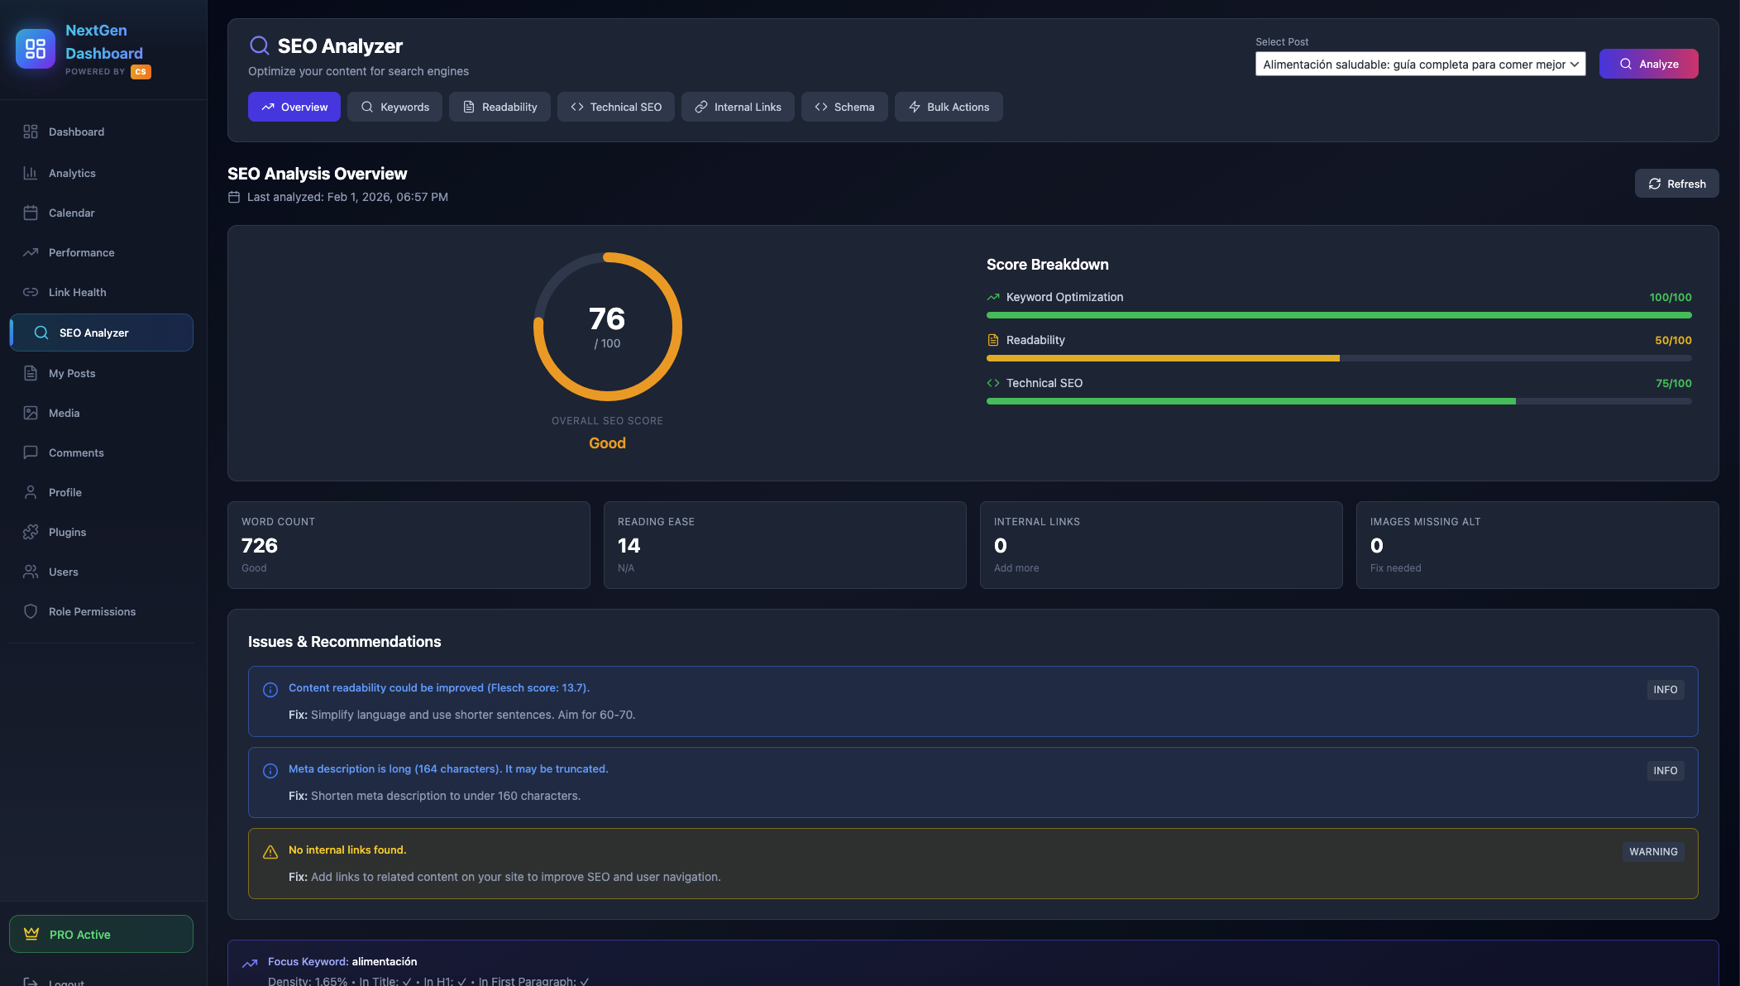
Task: Expand the Schema section
Action: 844,107
